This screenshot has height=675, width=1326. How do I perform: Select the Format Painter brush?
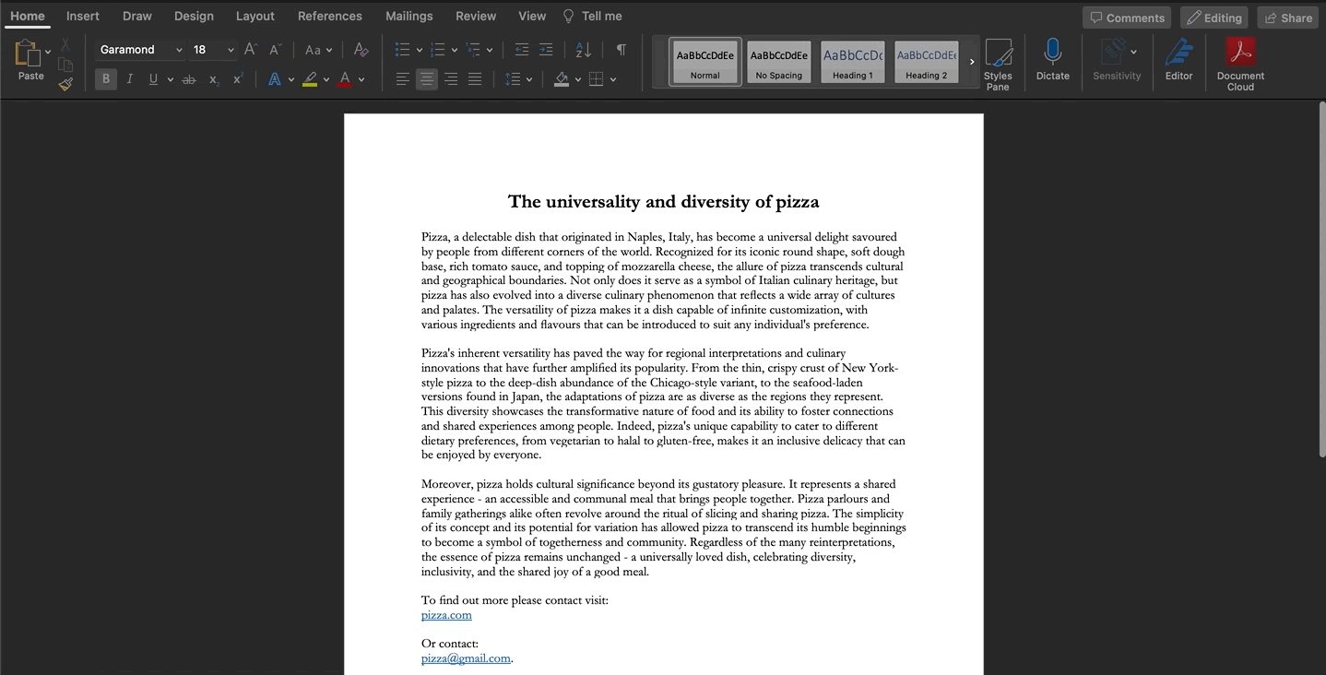coord(65,84)
